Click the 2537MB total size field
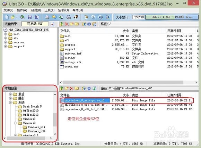The image size is (201, 148). [139, 17]
